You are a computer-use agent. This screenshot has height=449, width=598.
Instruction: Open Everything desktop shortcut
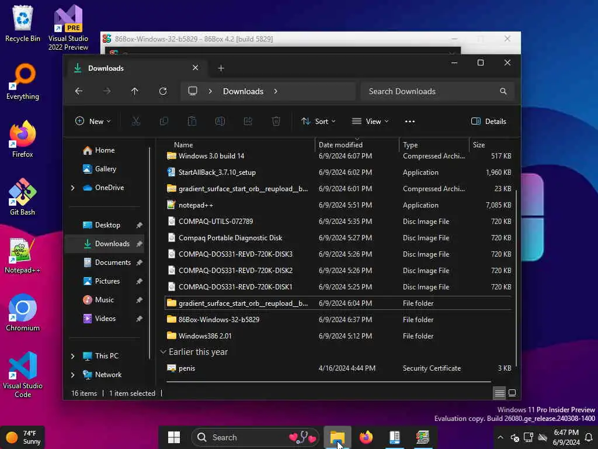pyautogui.click(x=23, y=82)
